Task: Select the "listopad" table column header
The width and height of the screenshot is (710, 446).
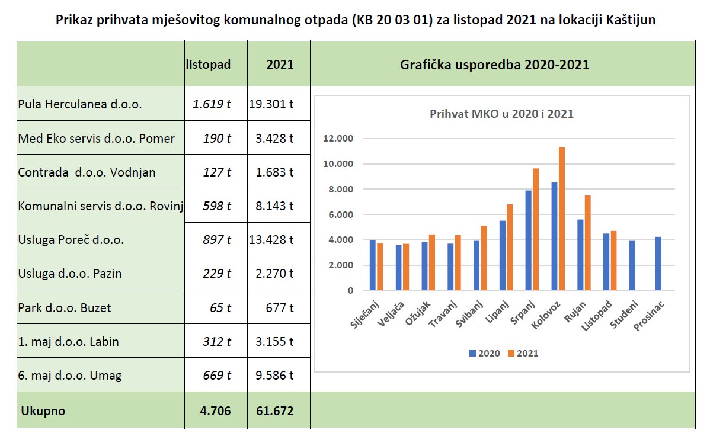Action: 208,64
